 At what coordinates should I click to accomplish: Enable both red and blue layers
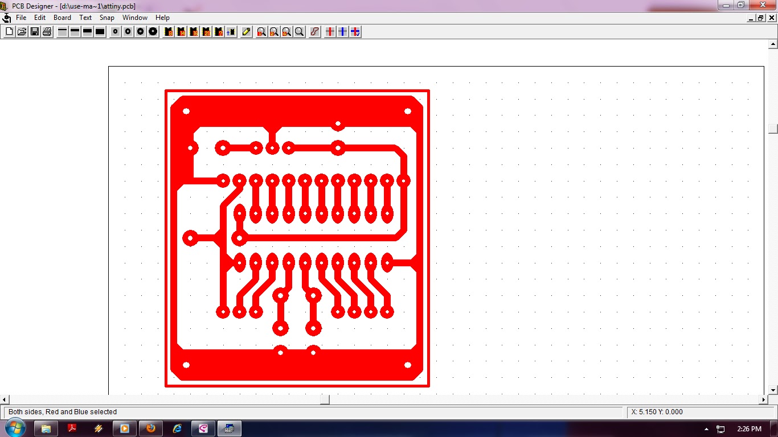(355, 32)
